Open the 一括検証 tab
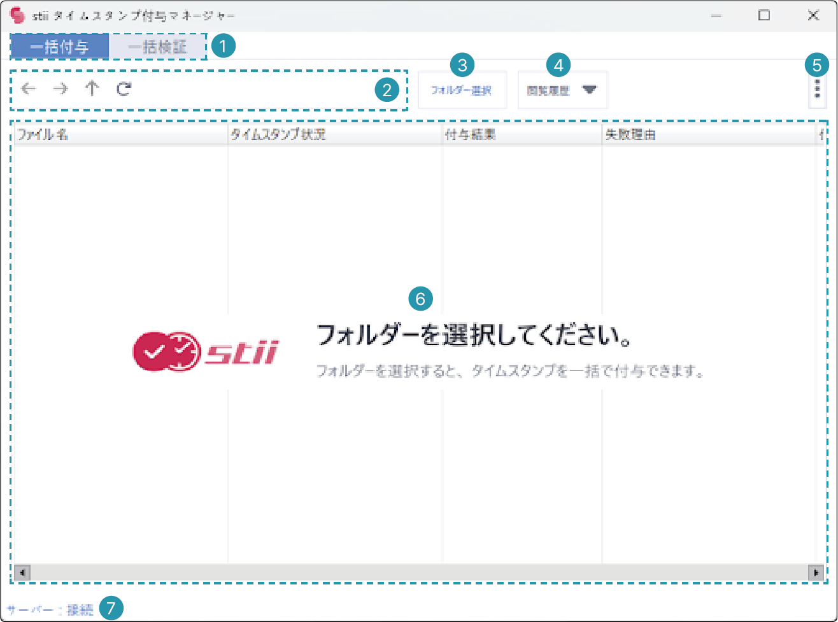 click(157, 47)
